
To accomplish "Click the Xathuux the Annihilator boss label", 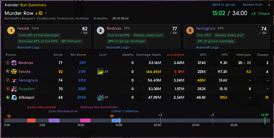I will click(x=99, y=107).
